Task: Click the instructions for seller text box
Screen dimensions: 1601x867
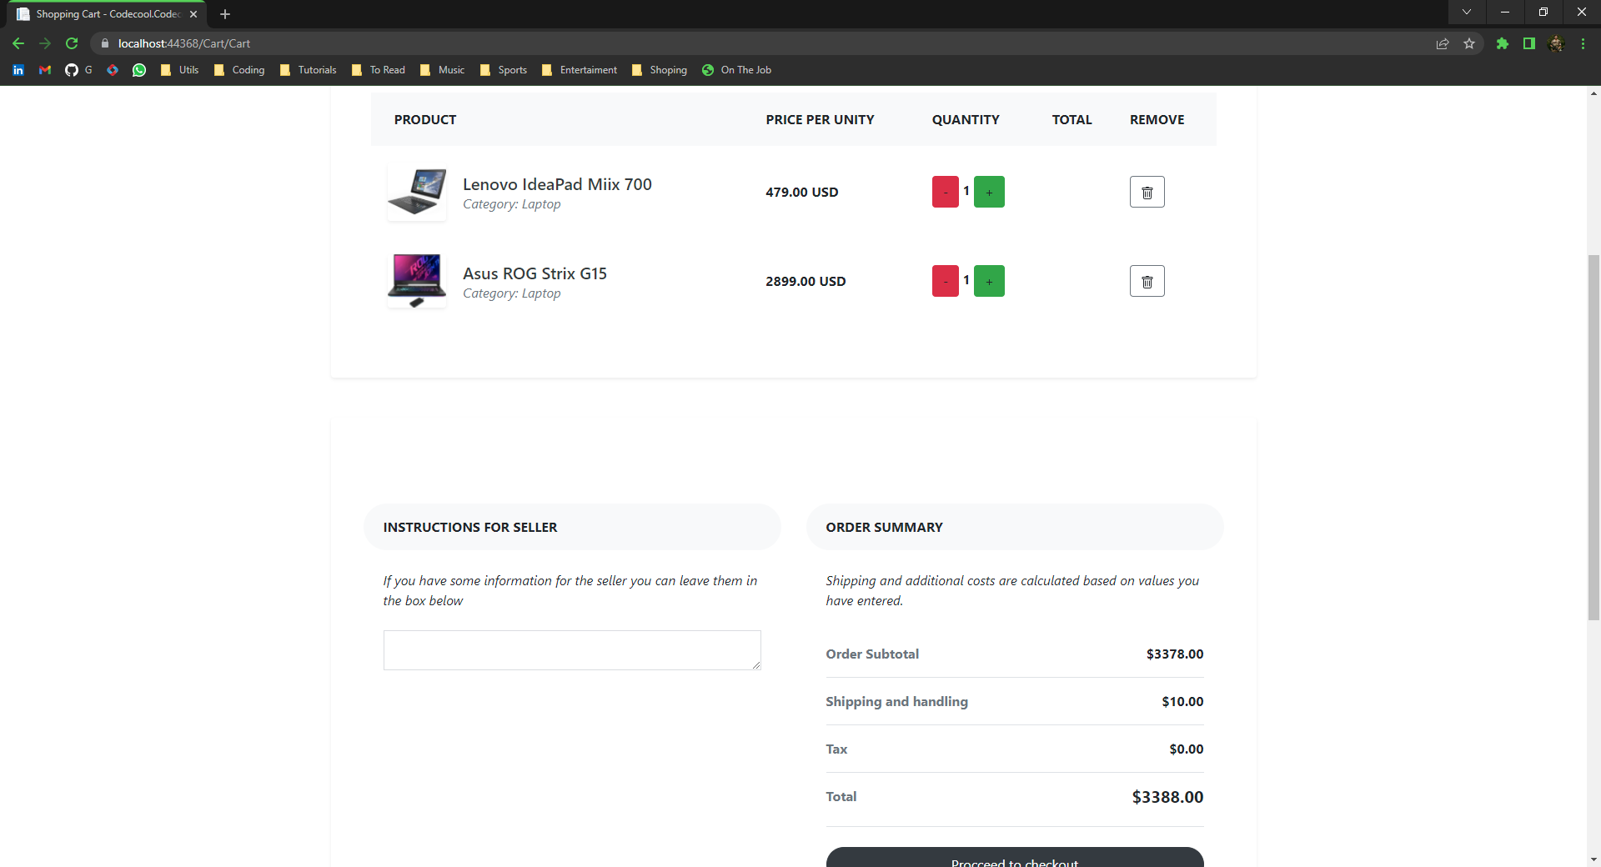Action: 572,650
